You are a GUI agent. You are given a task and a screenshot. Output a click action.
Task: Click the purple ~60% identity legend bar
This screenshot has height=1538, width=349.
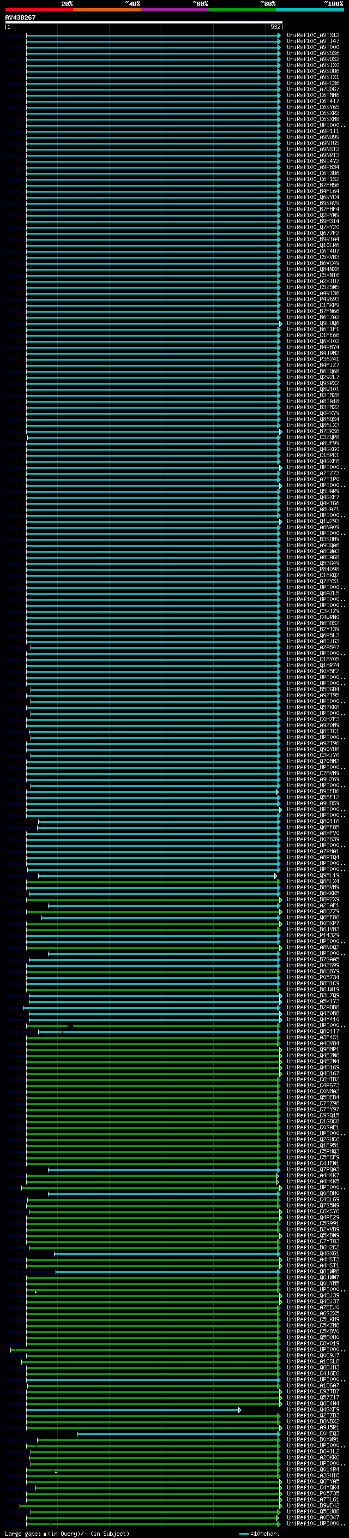174,10
